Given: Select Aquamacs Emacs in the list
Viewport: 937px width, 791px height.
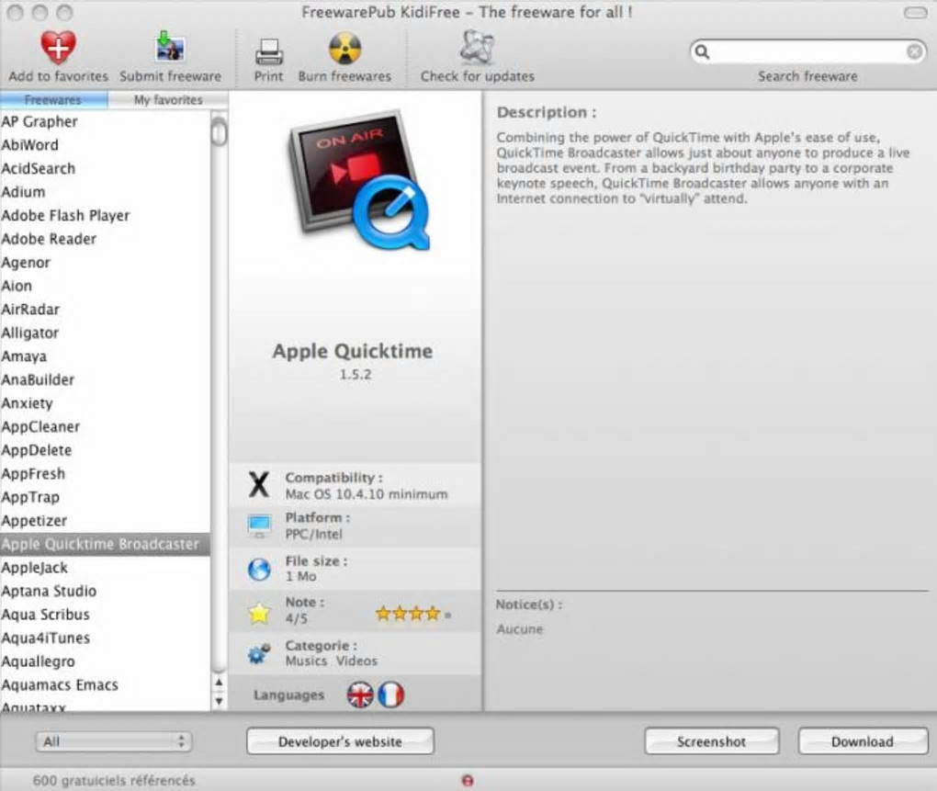Looking at the screenshot, I should pos(105,685).
